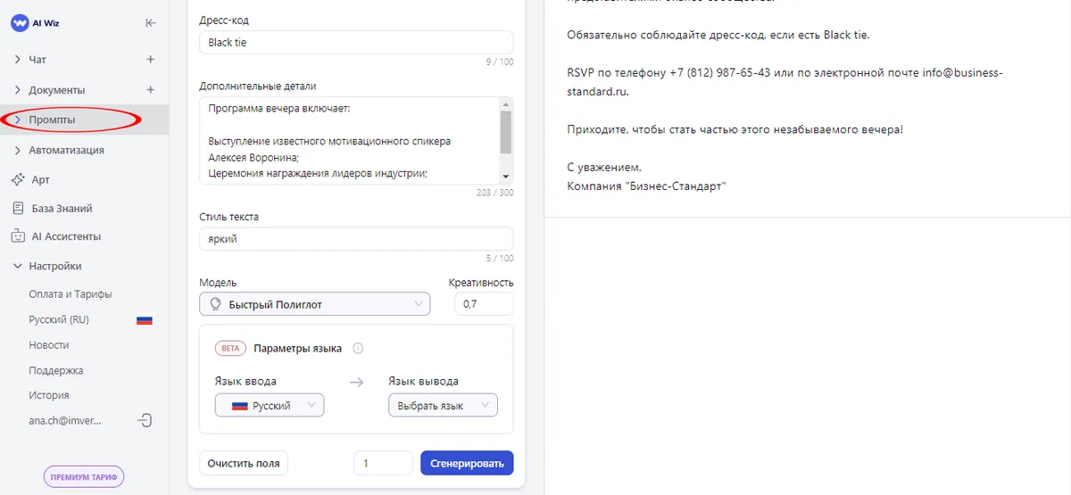Open the Модель dropdown Быстрый Полиглот
Viewport: 1071px width, 495px height.
click(314, 304)
